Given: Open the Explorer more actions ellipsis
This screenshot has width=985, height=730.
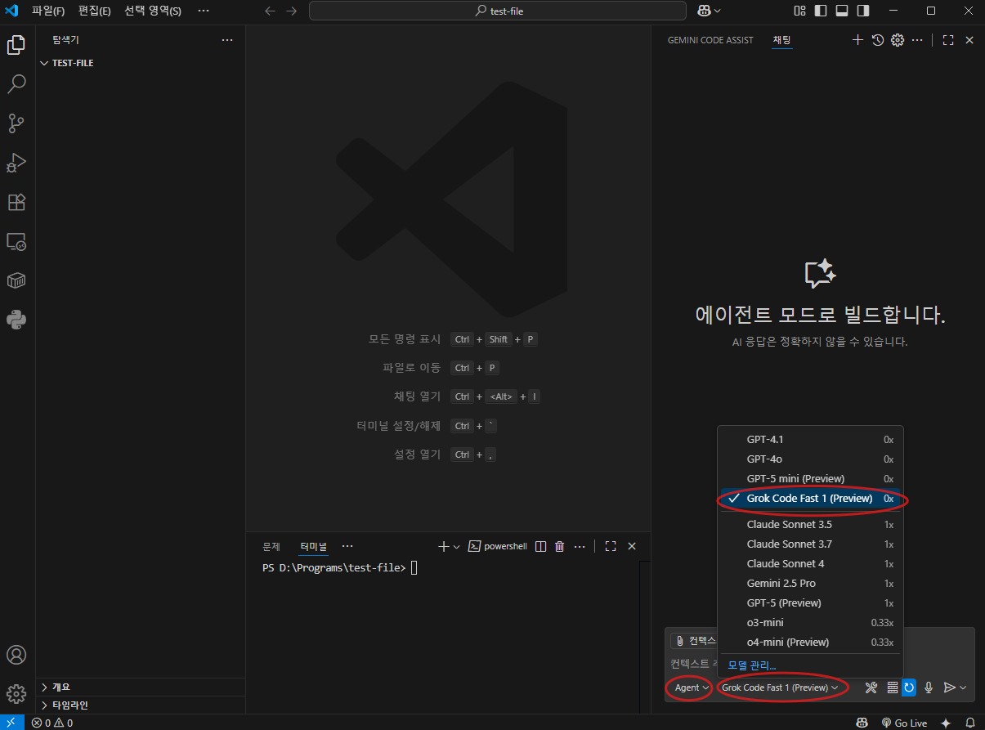Looking at the screenshot, I should click(227, 39).
